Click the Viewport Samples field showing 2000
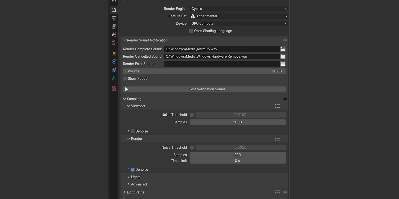The image size is (399, 199). click(x=237, y=122)
